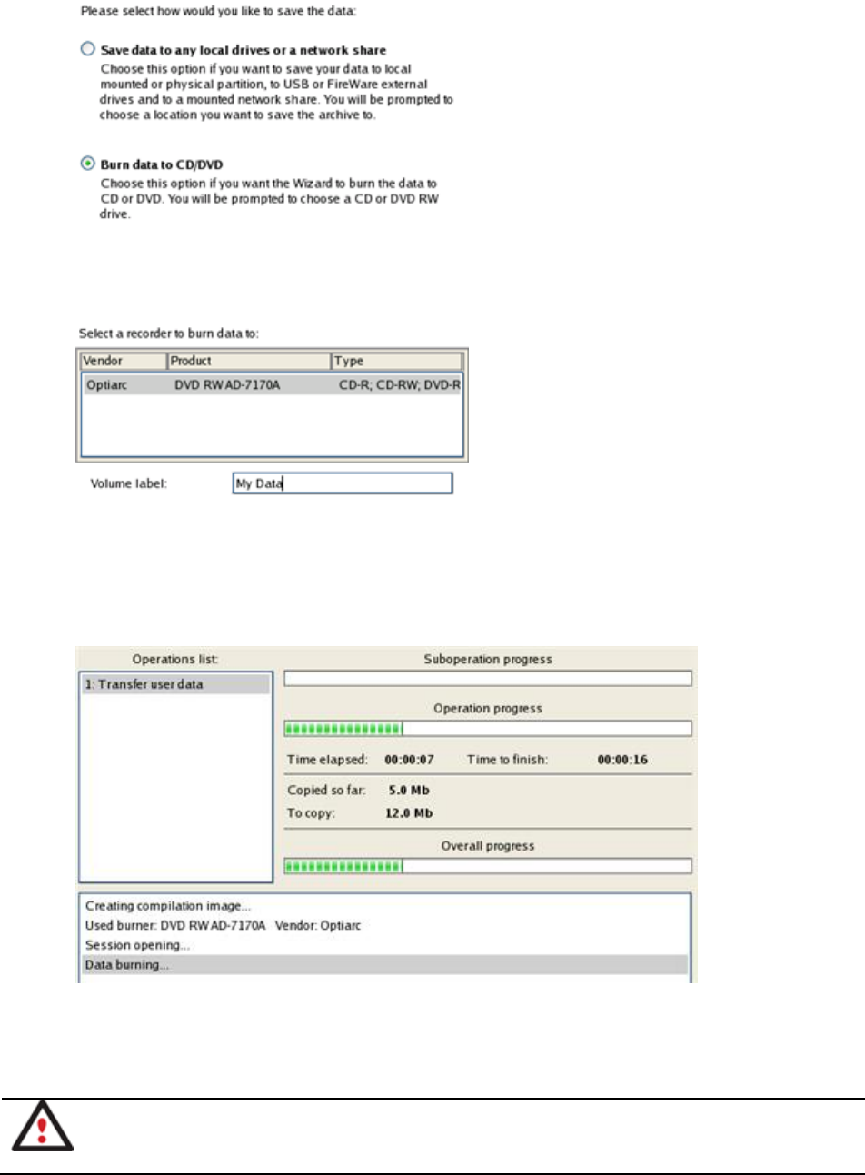
Task: Click 'Select a recorder to burn data to:' label
Action: (169, 334)
